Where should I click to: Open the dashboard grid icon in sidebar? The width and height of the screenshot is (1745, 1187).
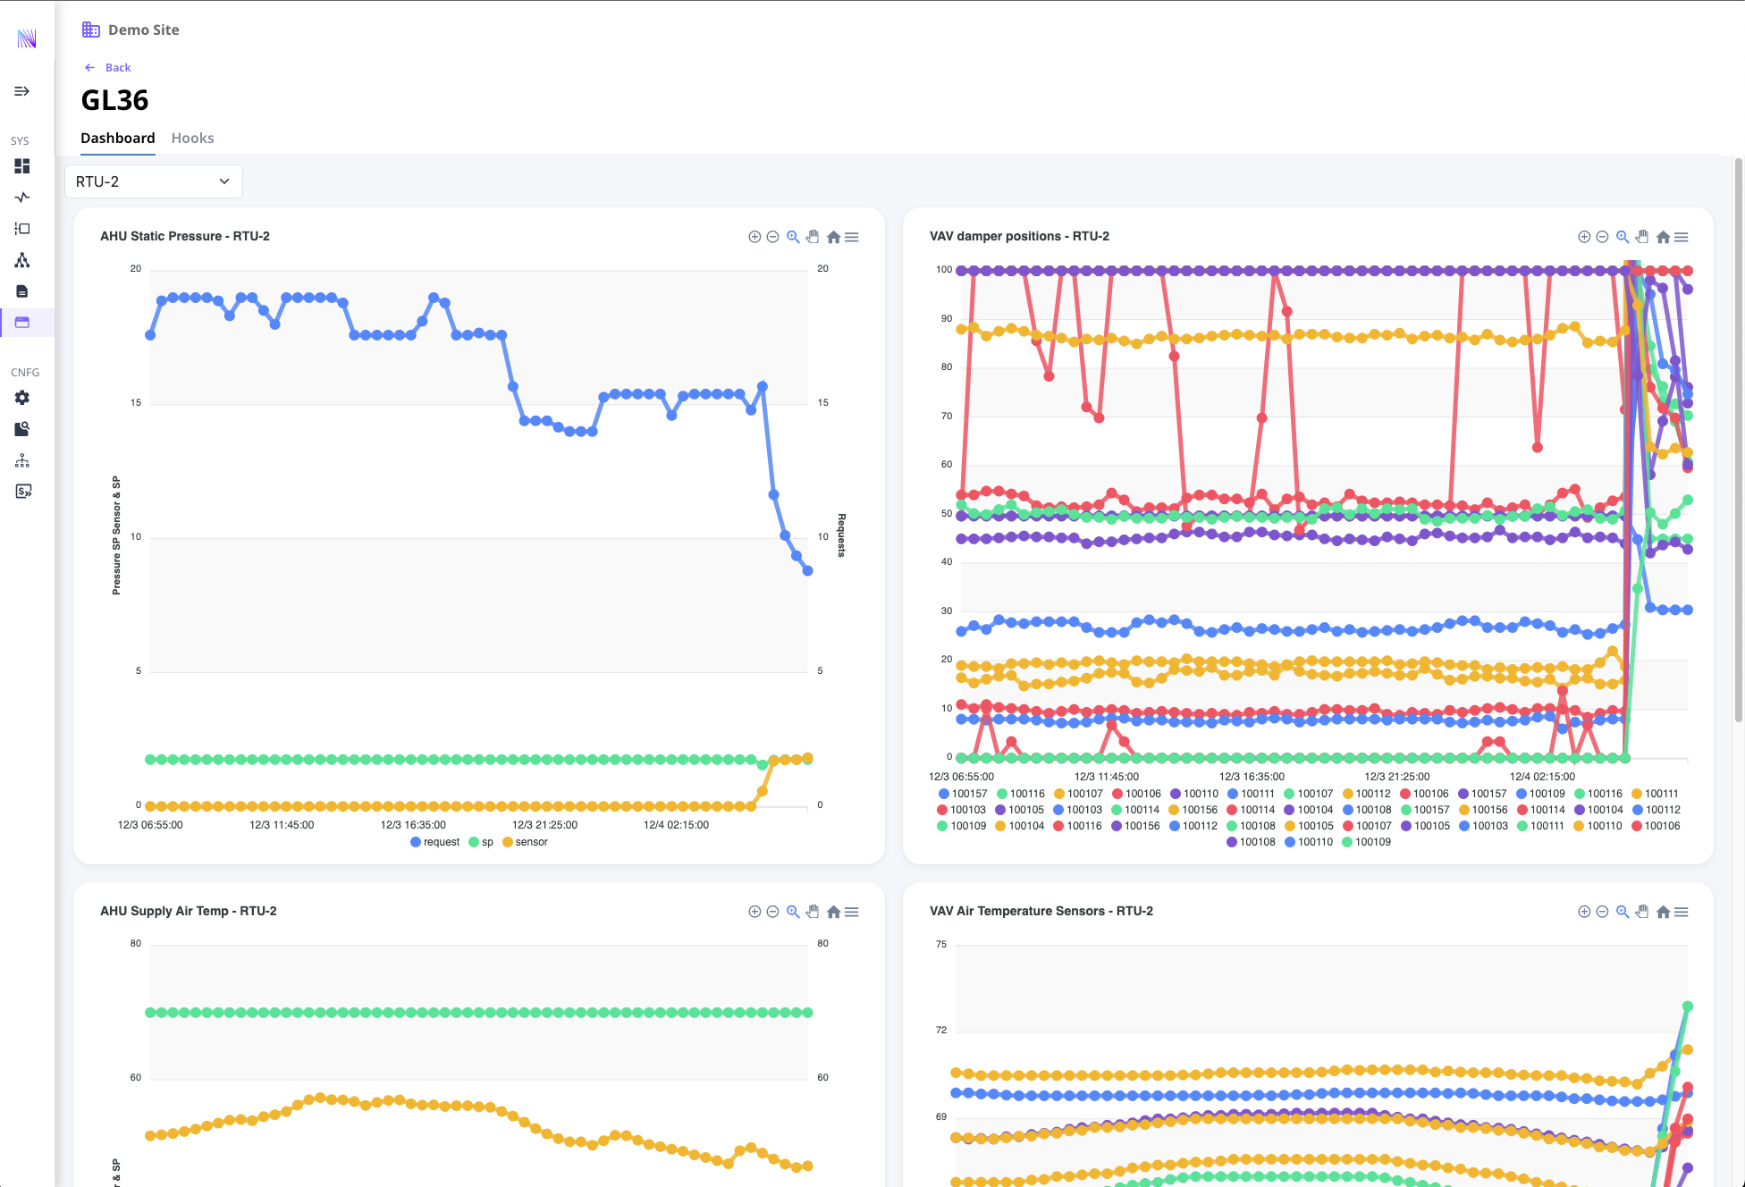(x=22, y=166)
